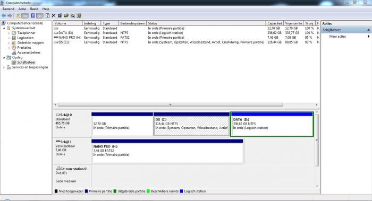This screenshot has height=201, width=372.
Task: Click the Gedeelde mappen folder icon
Action: [x=14, y=43]
